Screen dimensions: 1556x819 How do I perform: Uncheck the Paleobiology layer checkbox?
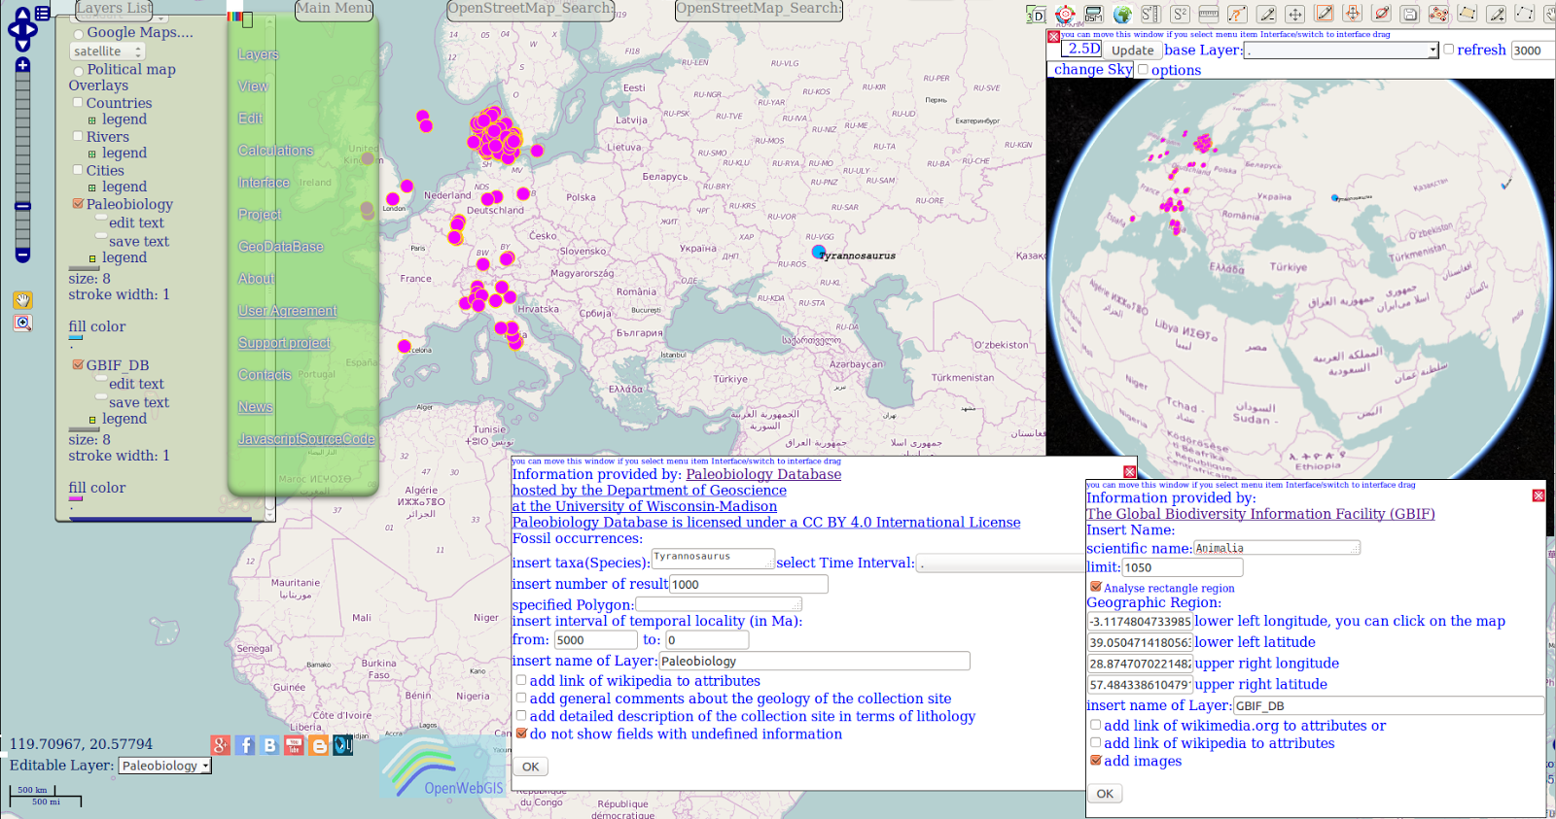(79, 204)
